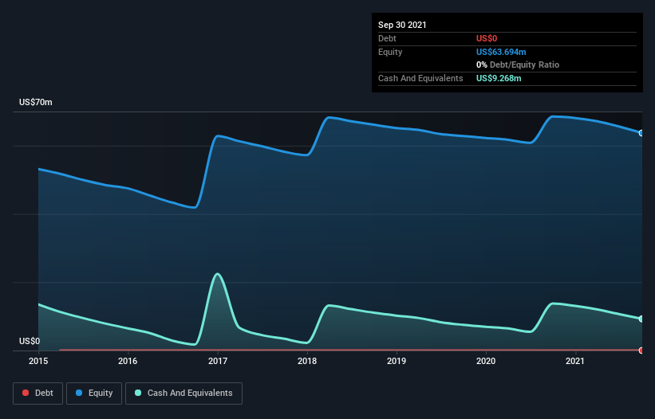The height and width of the screenshot is (419, 655).
Task: Click the 2019 x-axis label
Action: tap(397, 361)
